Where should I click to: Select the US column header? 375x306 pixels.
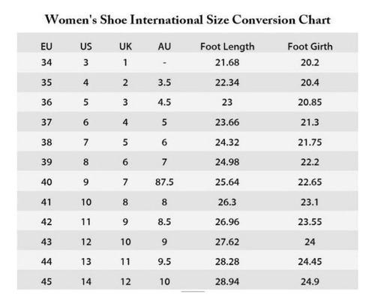(86, 46)
